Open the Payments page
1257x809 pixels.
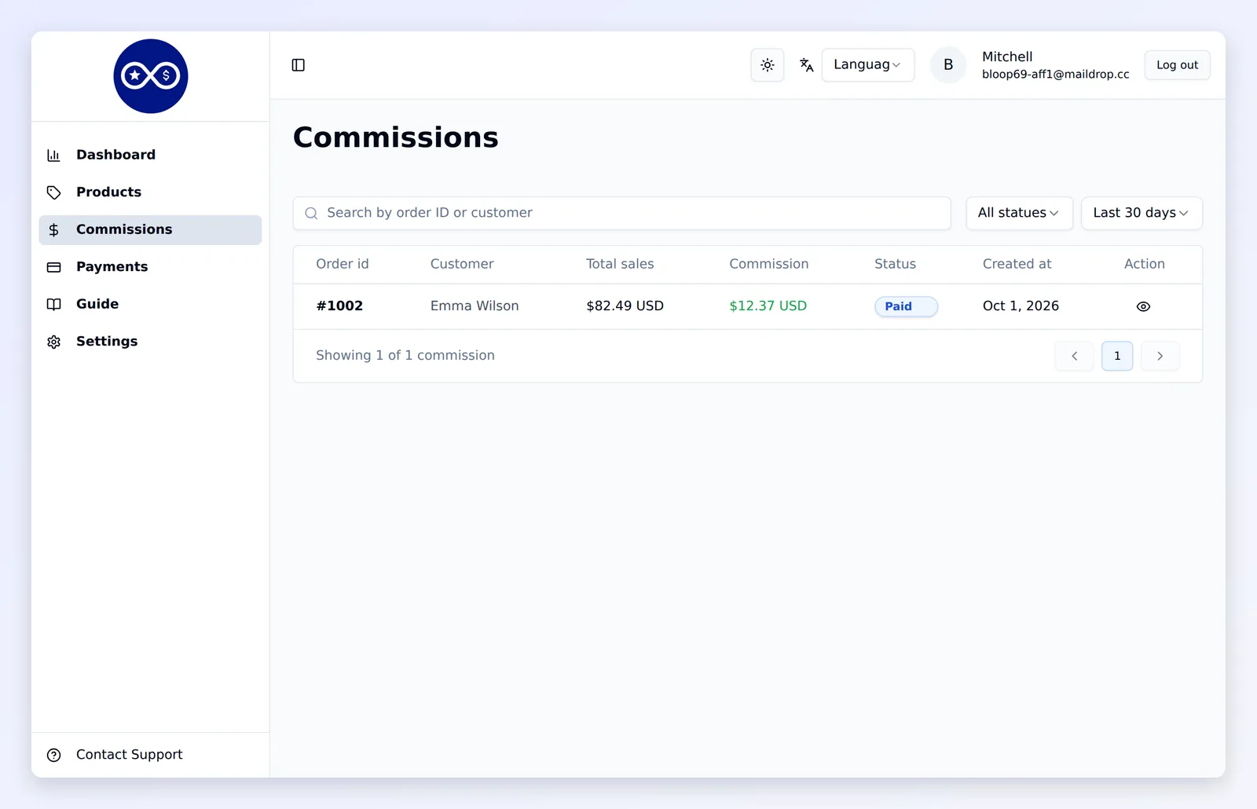[150, 267]
